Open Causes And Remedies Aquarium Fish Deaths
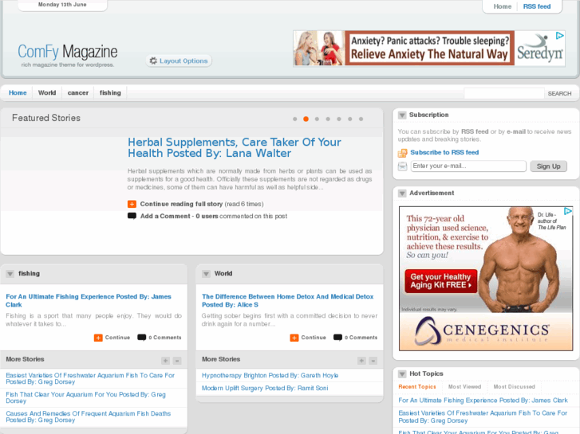The height and width of the screenshot is (434, 580). pyautogui.click(x=89, y=417)
